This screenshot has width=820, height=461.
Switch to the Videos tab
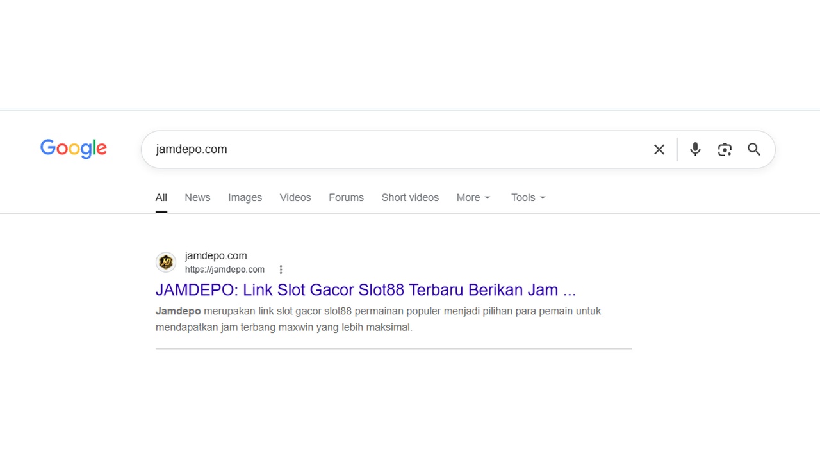pyautogui.click(x=295, y=197)
